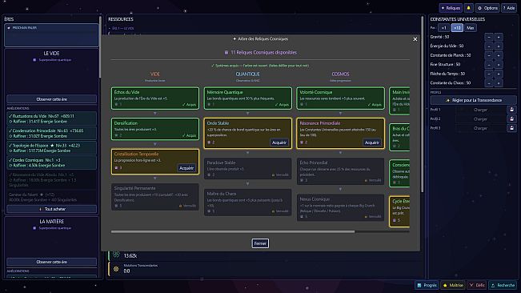521x293 pixels.
Task: Set constant step to Max
Action: 470,28
